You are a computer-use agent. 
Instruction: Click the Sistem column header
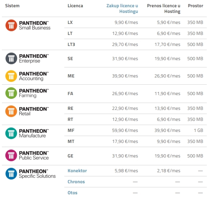12,6
